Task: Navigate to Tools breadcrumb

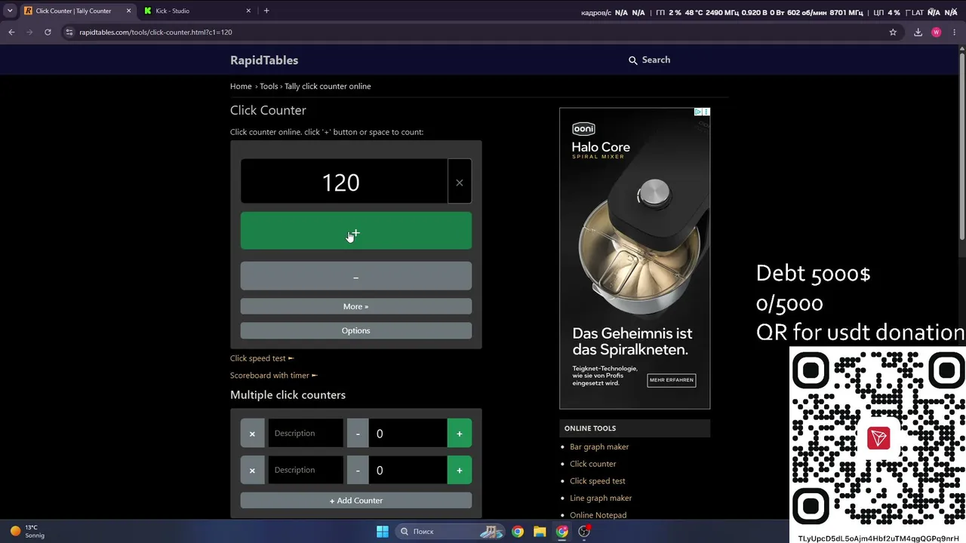Action: [x=269, y=86]
